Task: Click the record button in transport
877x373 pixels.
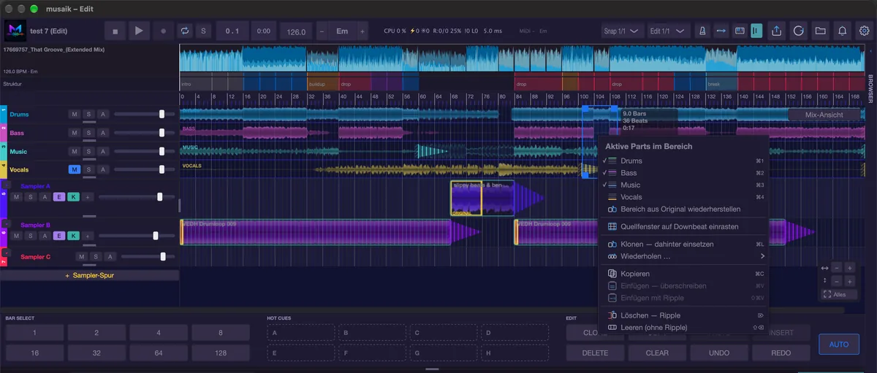Action: tap(163, 31)
